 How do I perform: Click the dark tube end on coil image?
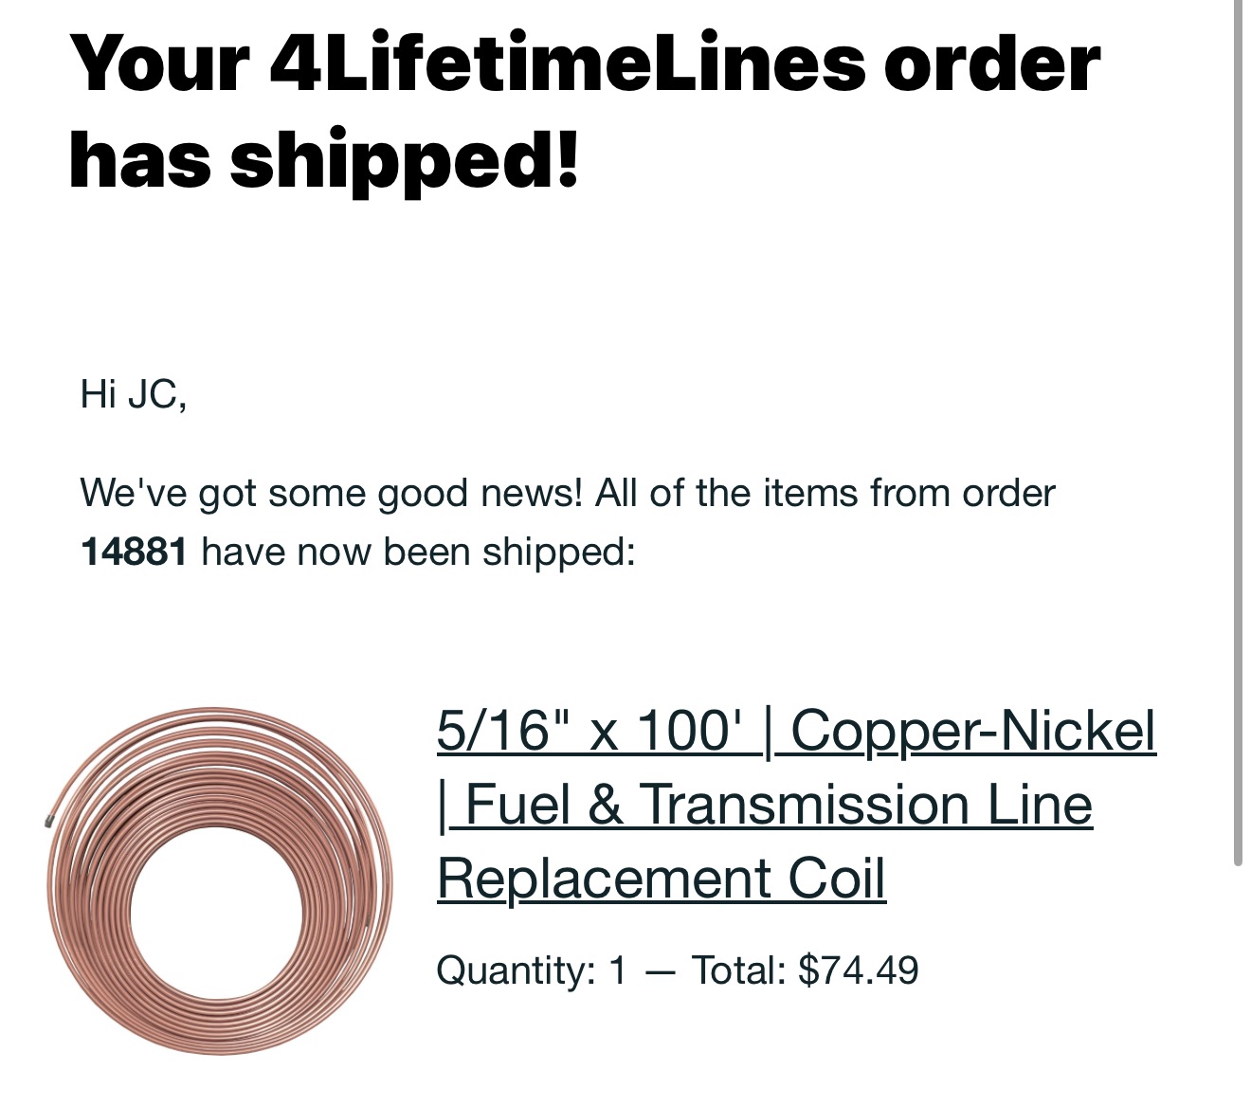(48, 822)
